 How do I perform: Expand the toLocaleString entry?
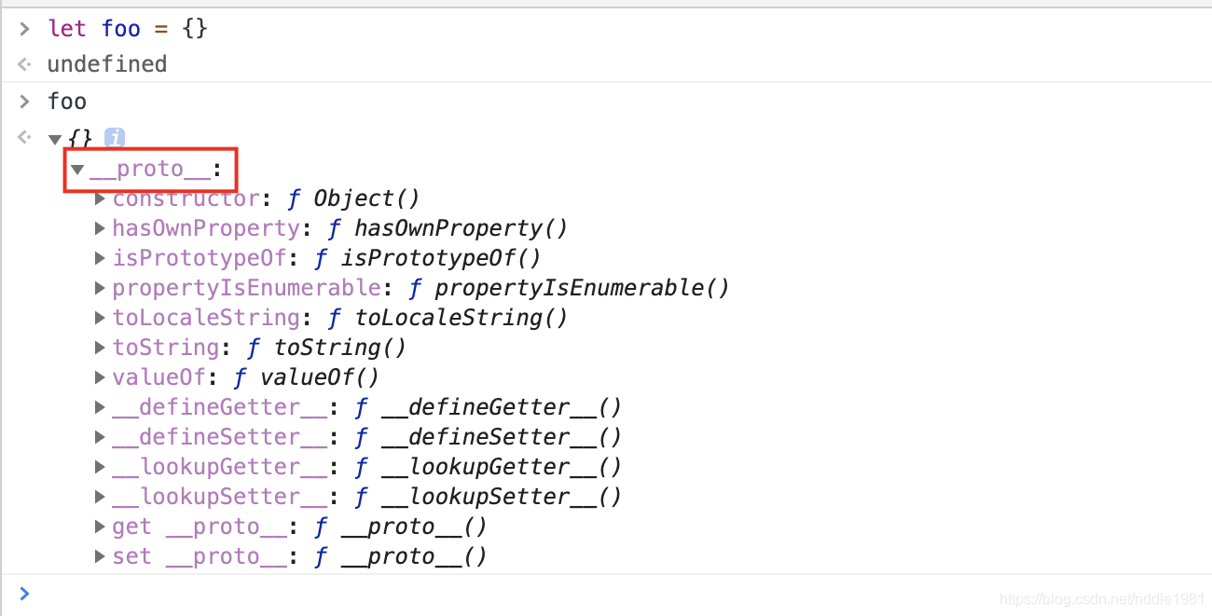[101, 318]
